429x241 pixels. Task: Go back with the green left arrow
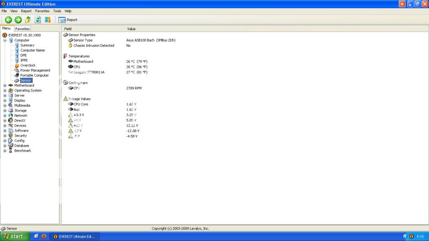8,20
